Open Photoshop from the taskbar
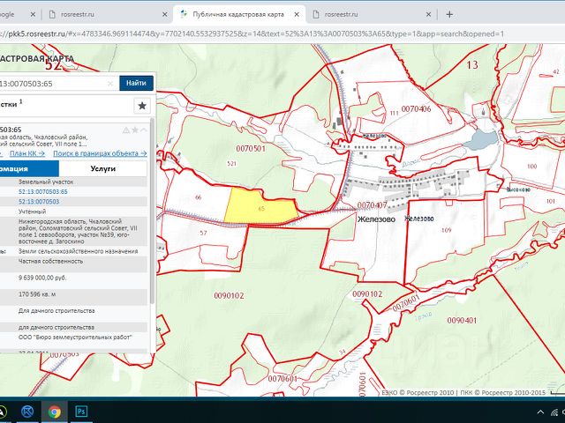 pyautogui.click(x=81, y=411)
